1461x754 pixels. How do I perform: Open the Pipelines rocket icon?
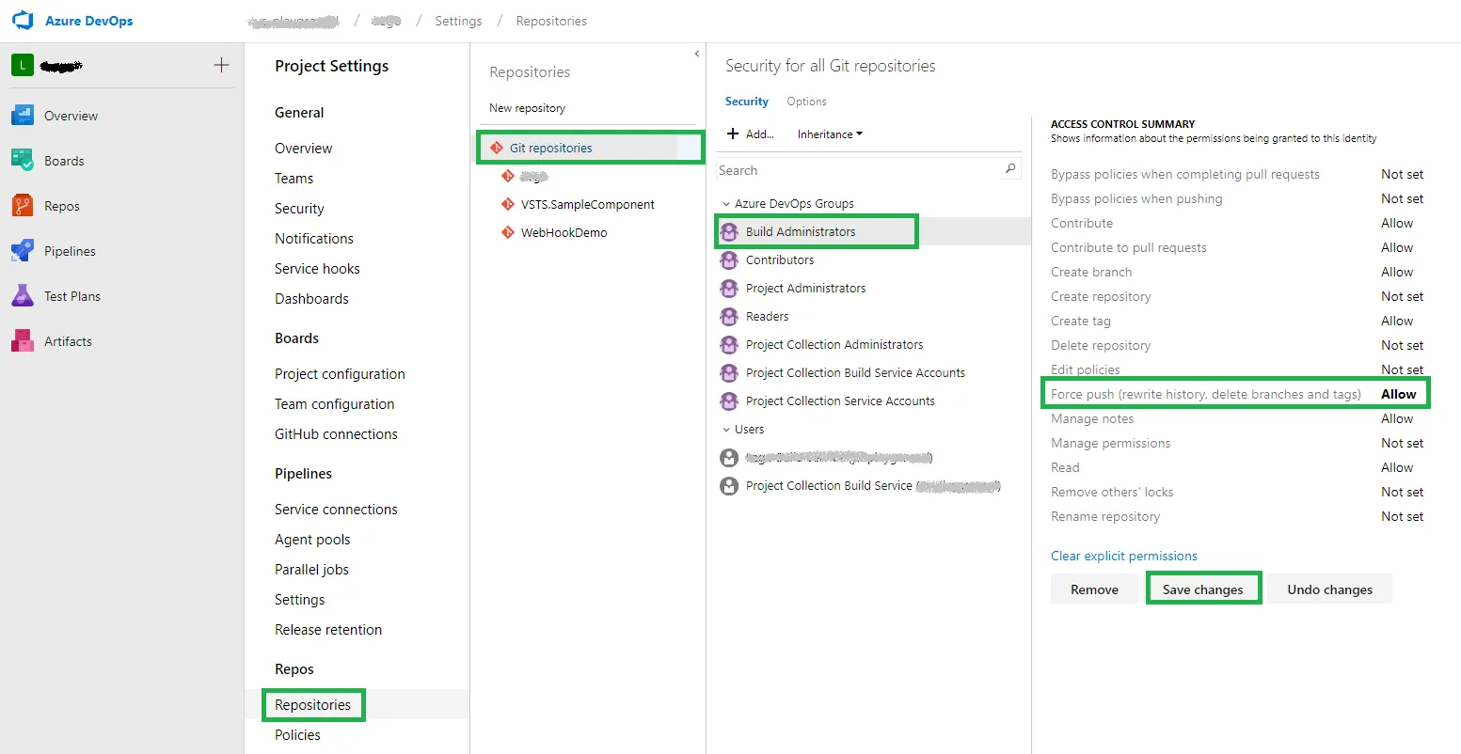(x=23, y=251)
